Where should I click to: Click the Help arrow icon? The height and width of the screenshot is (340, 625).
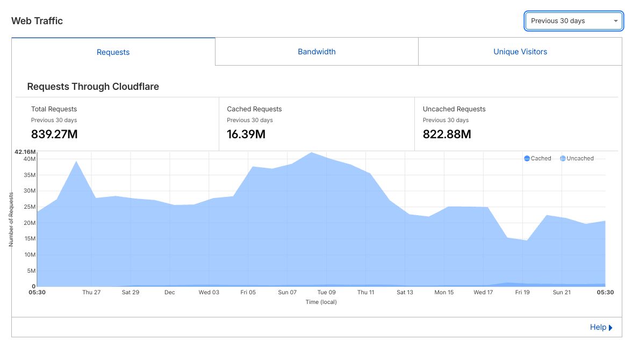612,327
